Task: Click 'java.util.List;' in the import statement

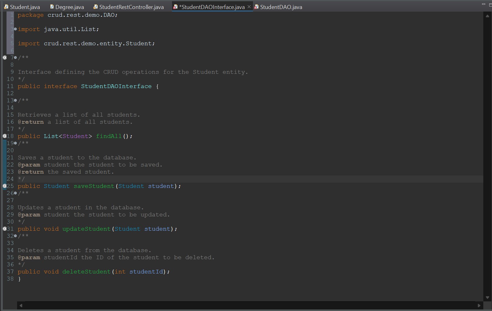Action: point(71,29)
